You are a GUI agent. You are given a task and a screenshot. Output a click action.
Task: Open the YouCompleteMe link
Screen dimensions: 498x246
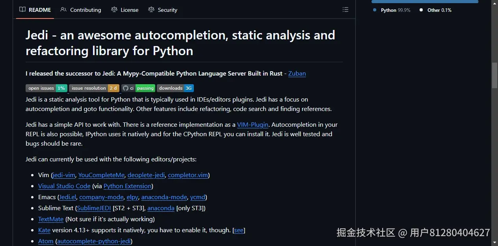[x=101, y=175]
